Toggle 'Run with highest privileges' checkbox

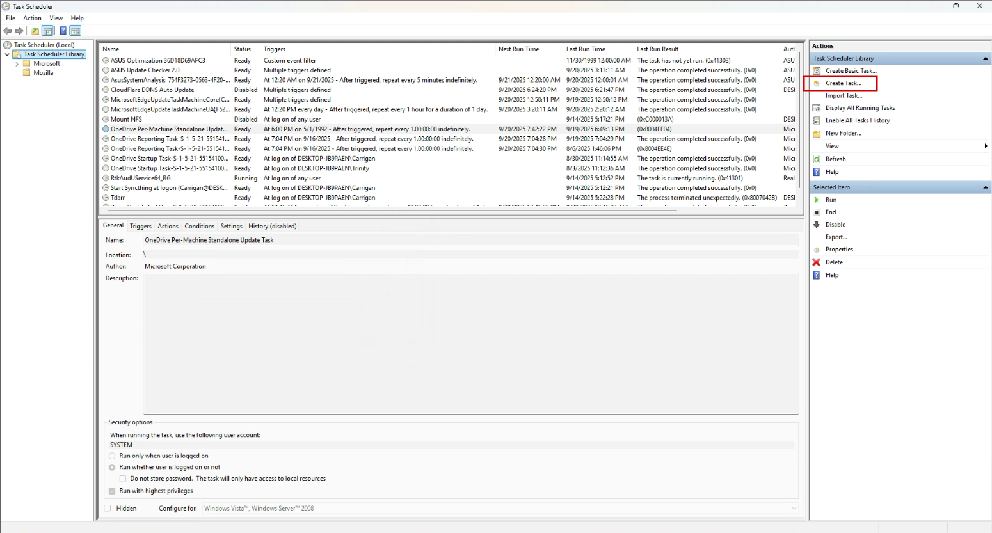pyautogui.click(x=113, y=491)
